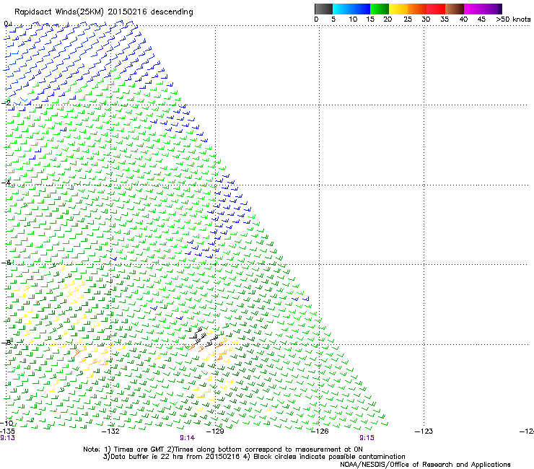Select the gray 0-5 knots legend swatch
This screenshot has width=534, height=469.
coord(323,9)
